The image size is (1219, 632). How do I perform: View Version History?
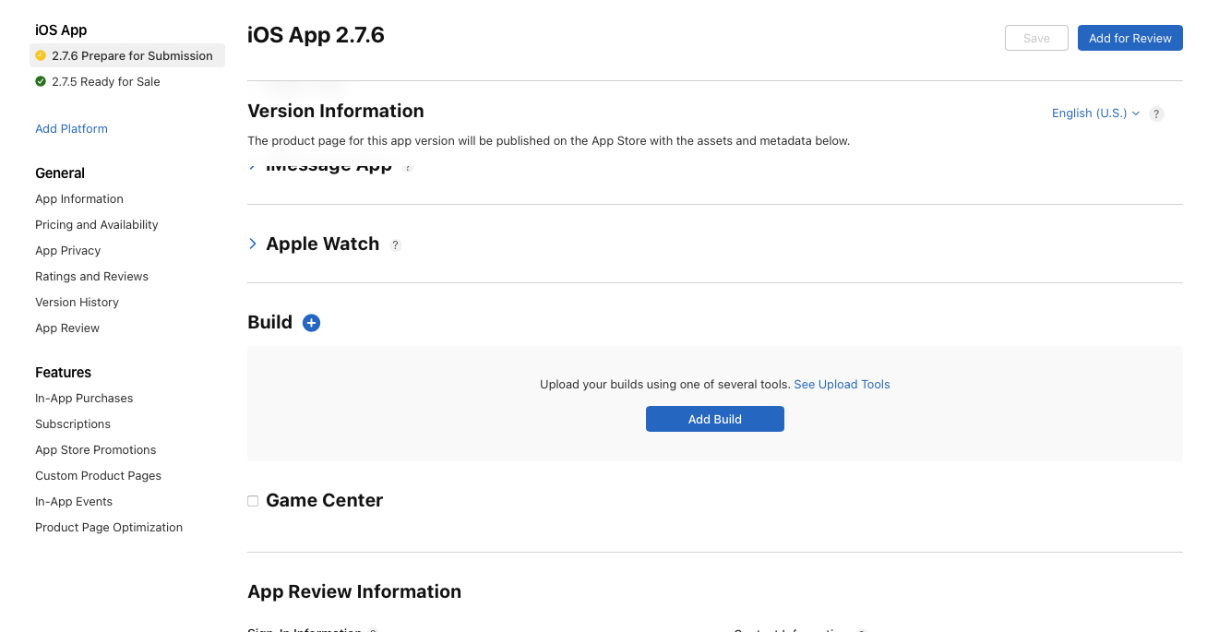pyautogui.click(x=78, y=303)
